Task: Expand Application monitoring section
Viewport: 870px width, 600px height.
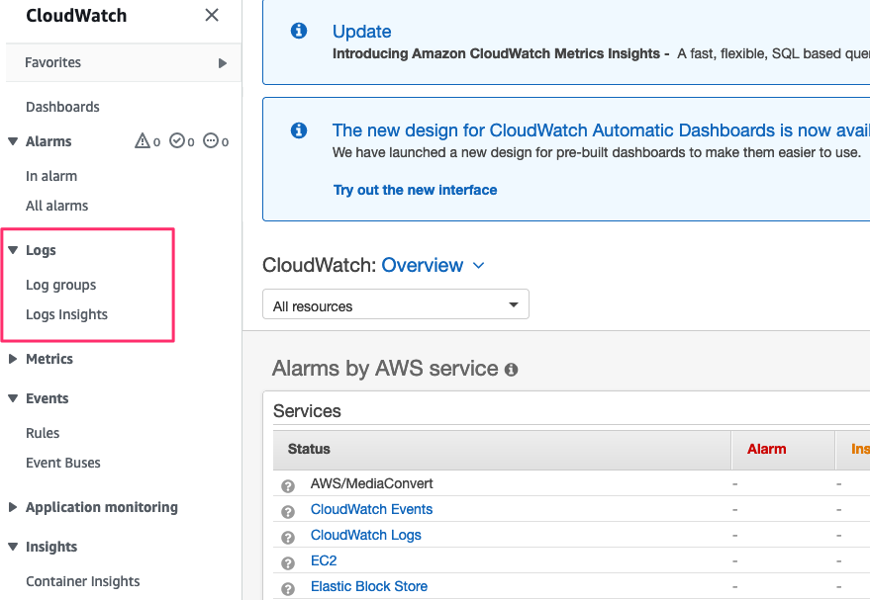Action: point(13,507)
